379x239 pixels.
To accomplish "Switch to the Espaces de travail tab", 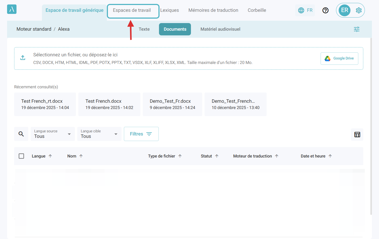I will coord(132,10).
